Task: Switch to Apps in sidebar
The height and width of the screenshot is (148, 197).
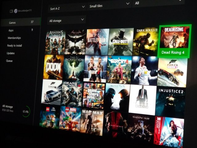Action: pyautogui.click(x=20, y=30)
